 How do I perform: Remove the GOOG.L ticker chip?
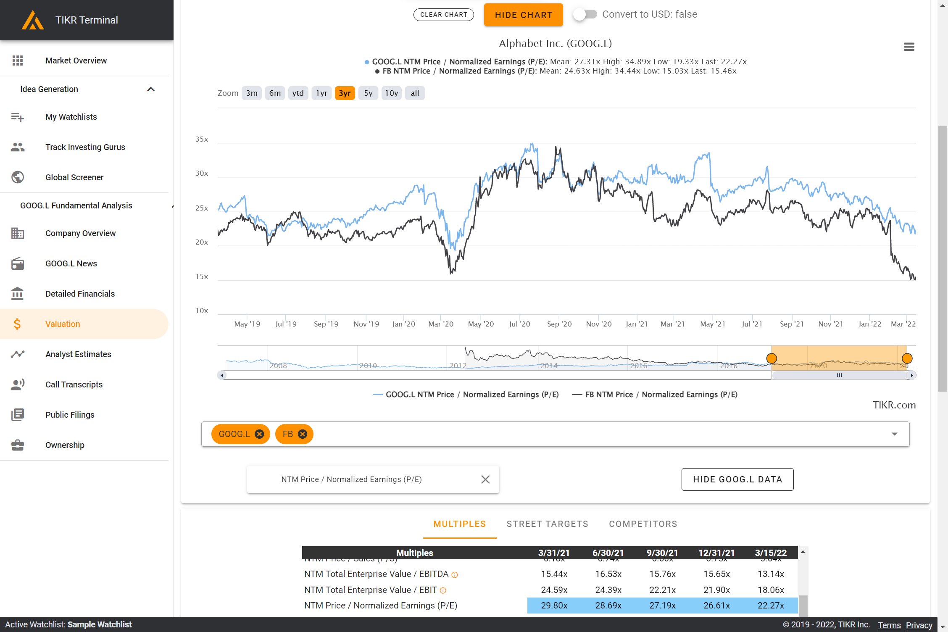(x=260, y=434)
